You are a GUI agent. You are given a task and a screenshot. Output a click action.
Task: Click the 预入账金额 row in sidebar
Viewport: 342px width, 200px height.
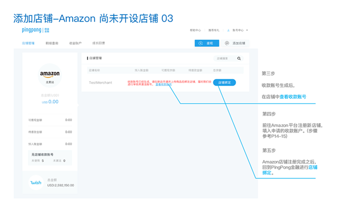[x=50, y=144]
